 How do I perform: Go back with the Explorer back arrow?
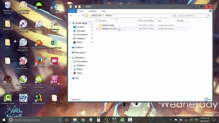pyautogui.click(x=71, y=16)
